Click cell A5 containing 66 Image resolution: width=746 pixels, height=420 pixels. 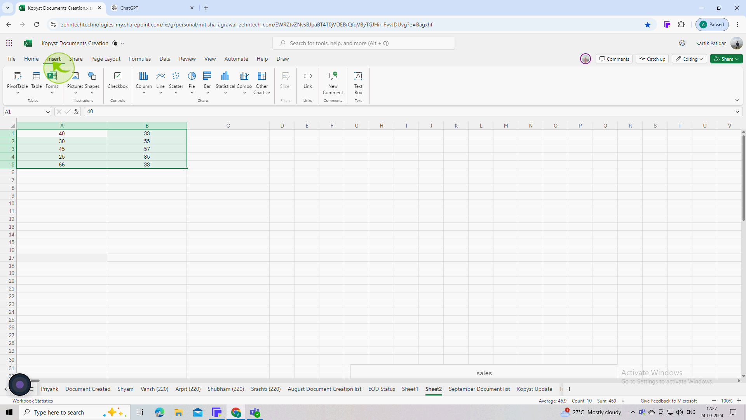coord(62,164)
